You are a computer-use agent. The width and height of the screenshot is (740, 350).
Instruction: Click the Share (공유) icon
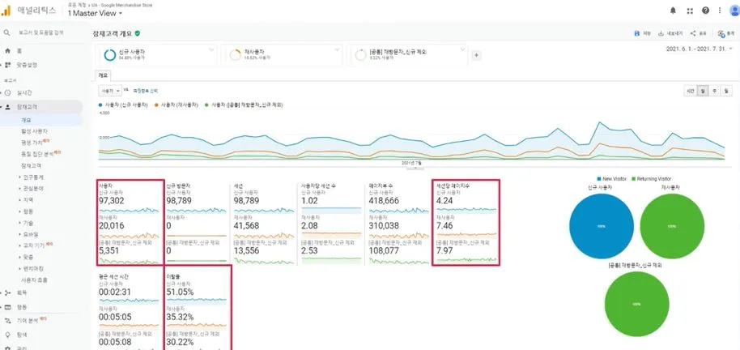693,33
